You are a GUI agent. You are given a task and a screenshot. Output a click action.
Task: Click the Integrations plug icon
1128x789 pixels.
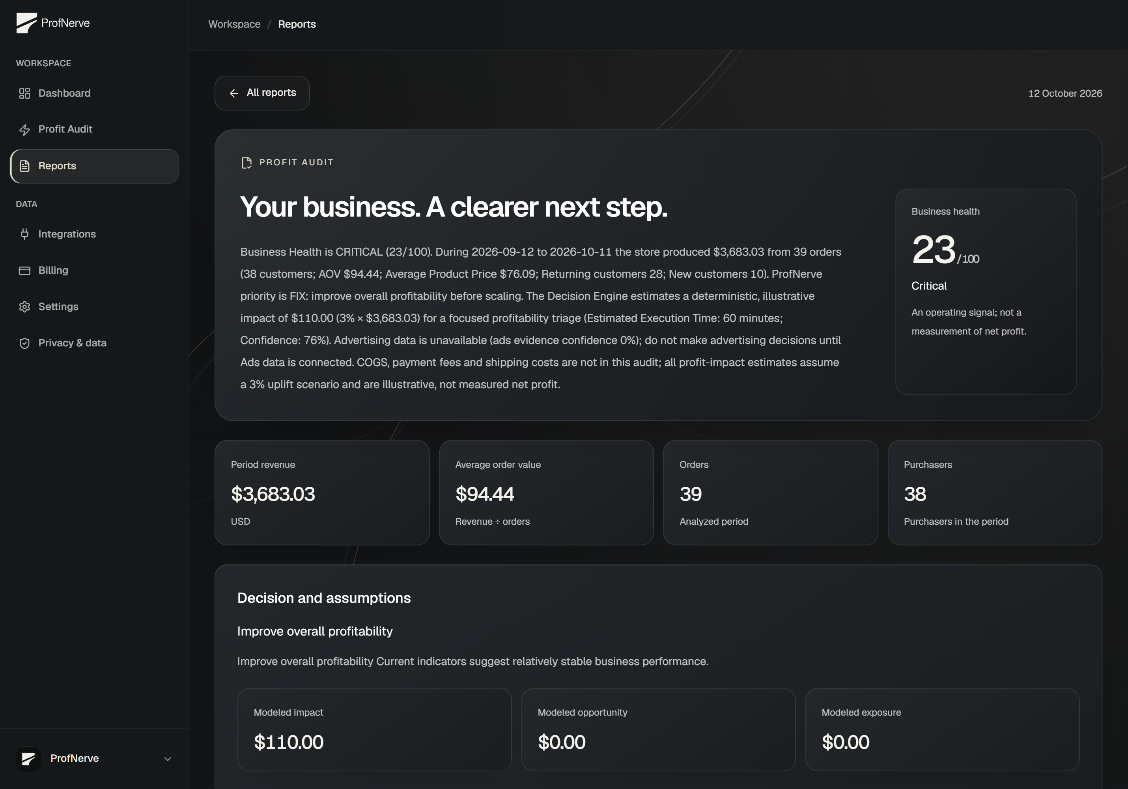point(24,234)
